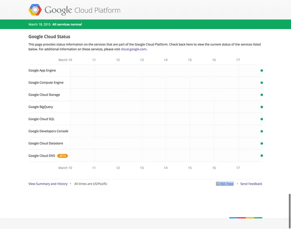Image resolution: width=291 pixels, height=229 pixels.
Task: Click the top March 10 timeline date
Action: coord(65,60)
